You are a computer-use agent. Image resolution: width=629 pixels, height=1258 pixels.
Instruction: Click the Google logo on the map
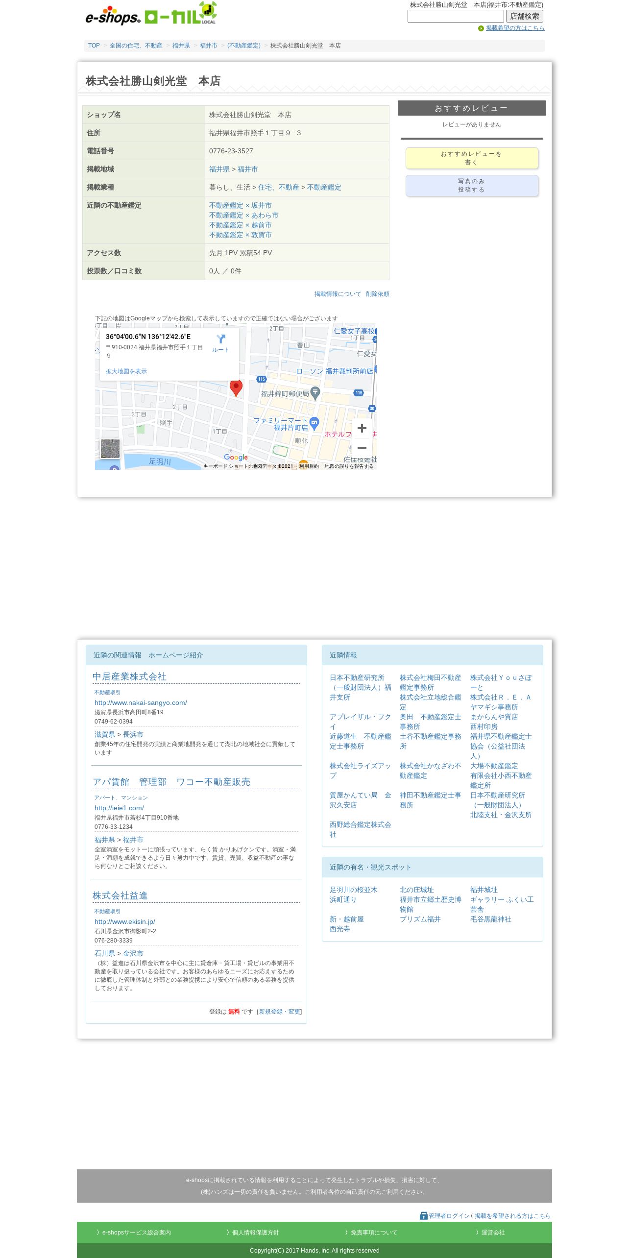point(236,457)
